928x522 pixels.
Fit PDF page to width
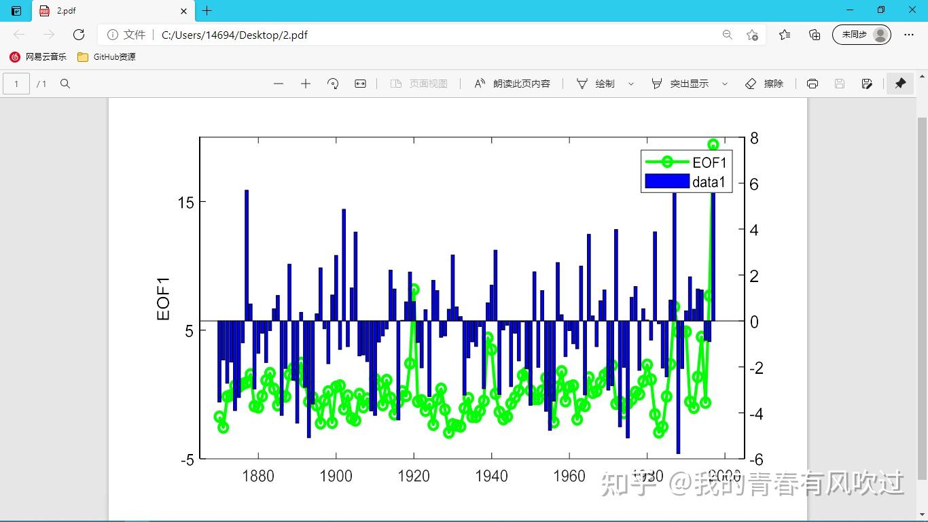(x=360, y=84)
